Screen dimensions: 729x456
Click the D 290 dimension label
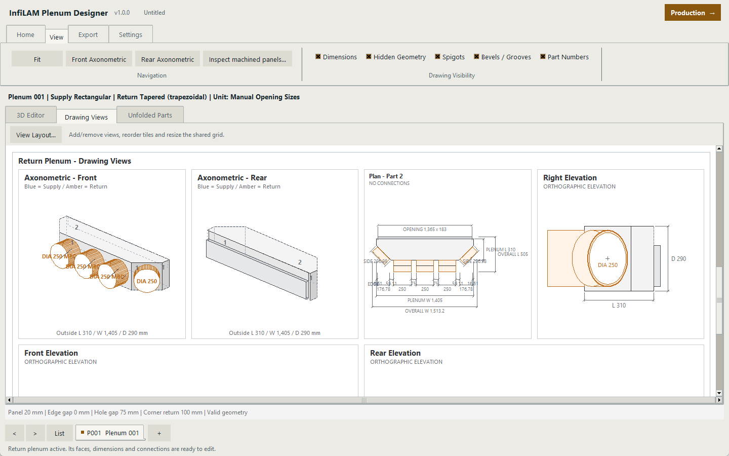point(678,259)
